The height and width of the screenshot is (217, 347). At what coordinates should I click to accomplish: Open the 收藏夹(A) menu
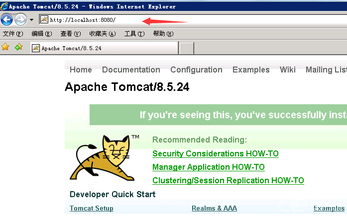pos(103,34)
